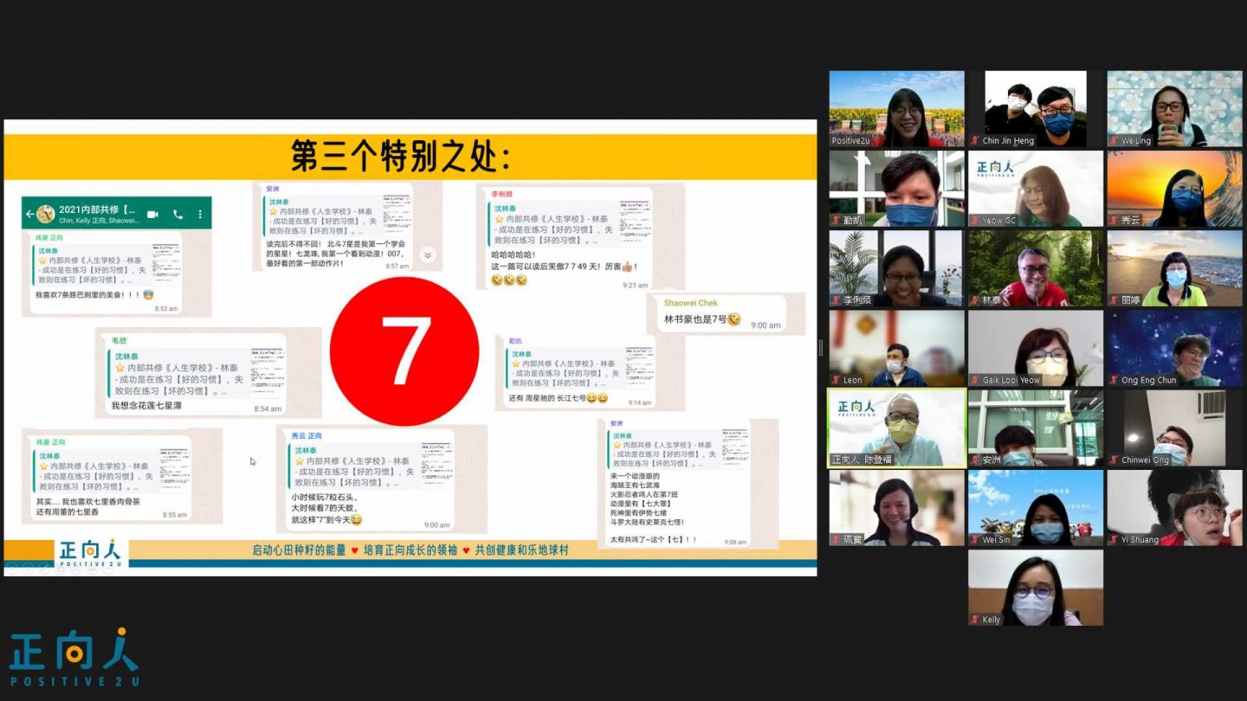1247x701 pixels.
Task: Click the sender name 韦欣 in chat bubble
Action: click(120, 341)
